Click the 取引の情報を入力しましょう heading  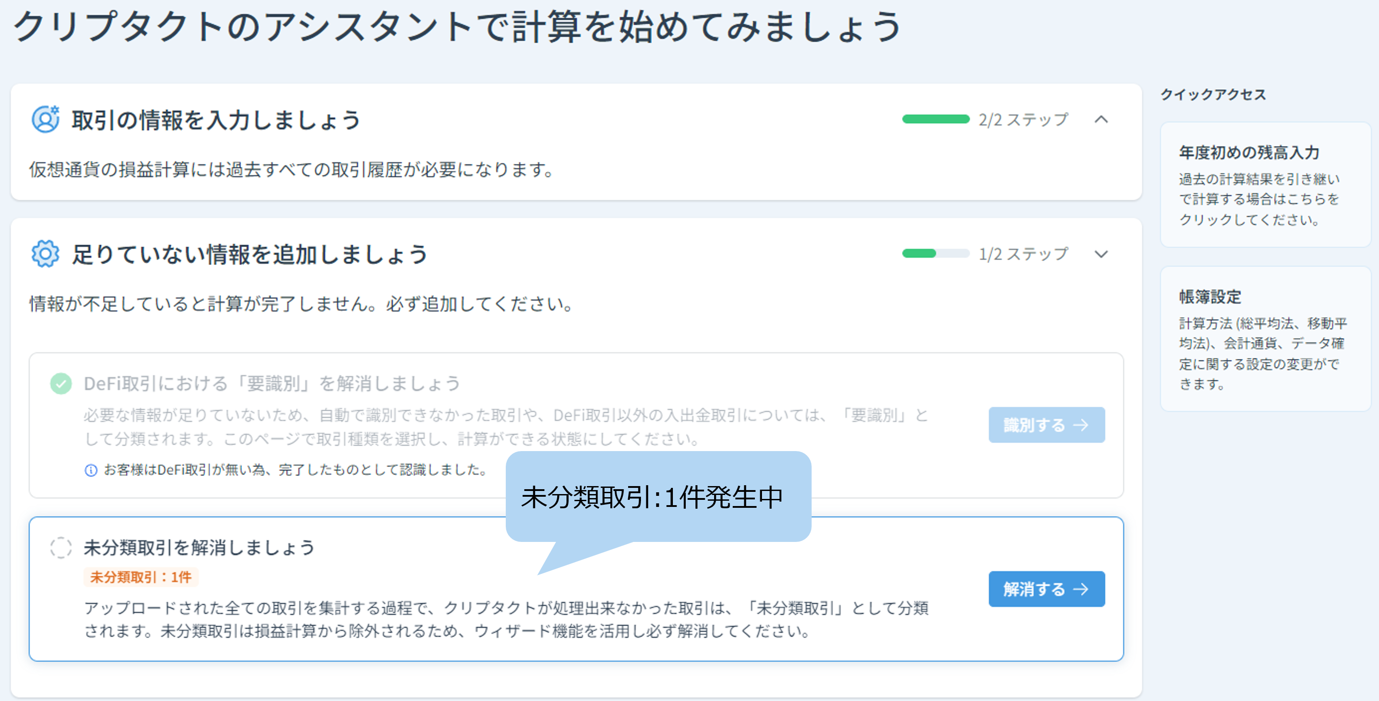216,120
